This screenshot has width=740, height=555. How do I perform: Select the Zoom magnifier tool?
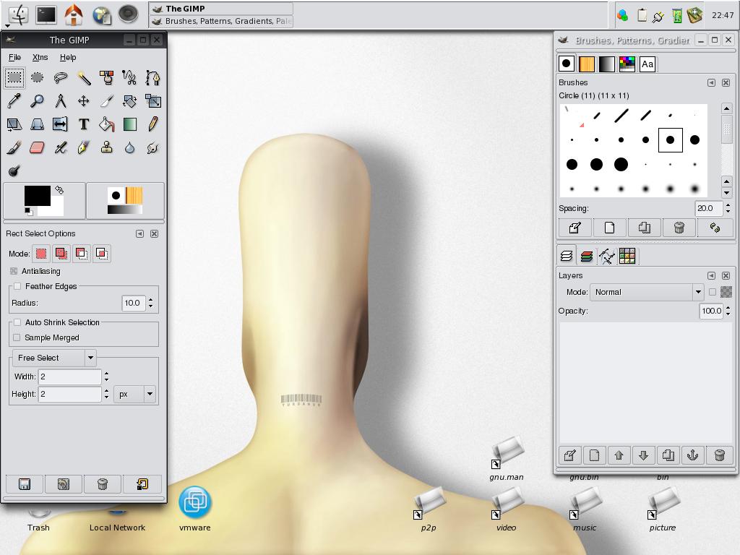tap(38, 100)
